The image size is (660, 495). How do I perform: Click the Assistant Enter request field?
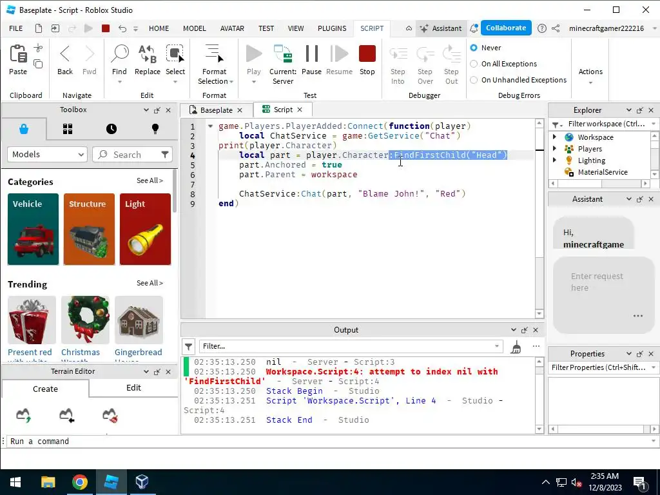603,295
